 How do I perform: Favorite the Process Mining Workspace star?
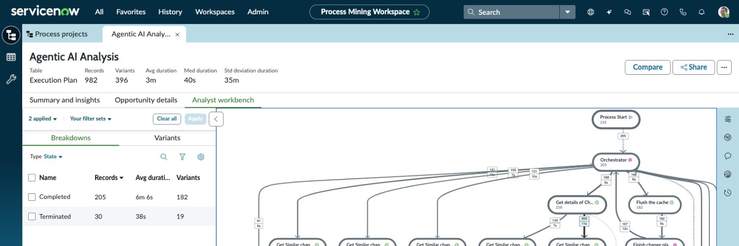pyautogui.click(x=417, y=12)
